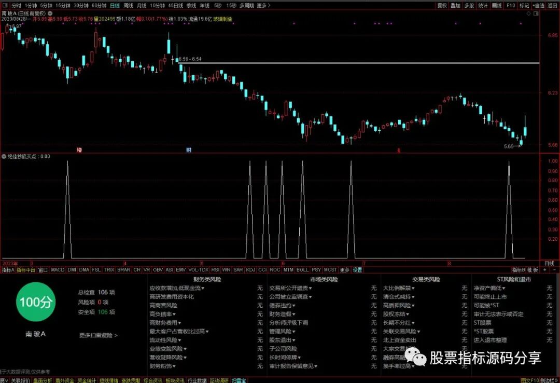Image resolution: width=560 pixels, height=383 pixels.
Task: Select VOL-TDX indicator tab
Action: pos(198,270)
